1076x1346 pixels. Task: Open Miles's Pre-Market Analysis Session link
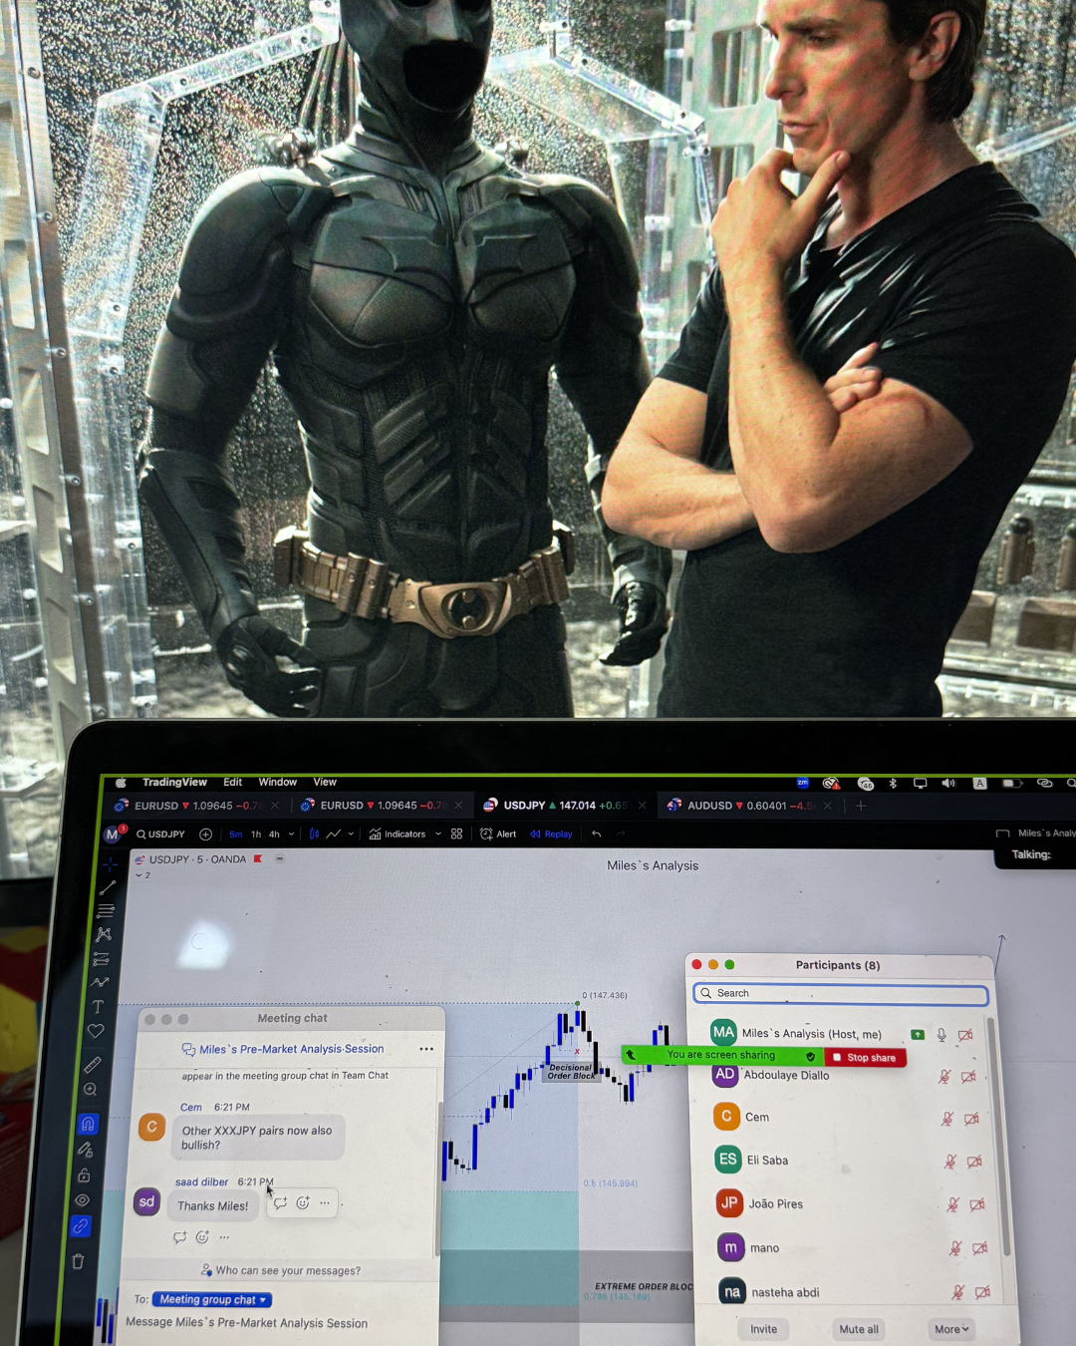coord(291,1049)
